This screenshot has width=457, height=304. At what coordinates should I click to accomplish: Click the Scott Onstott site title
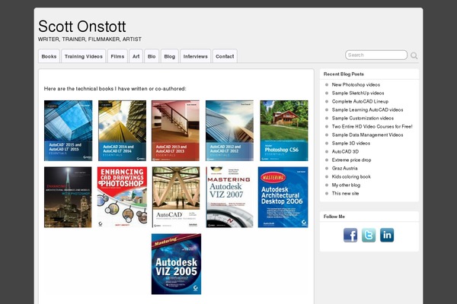pos(88,27)
